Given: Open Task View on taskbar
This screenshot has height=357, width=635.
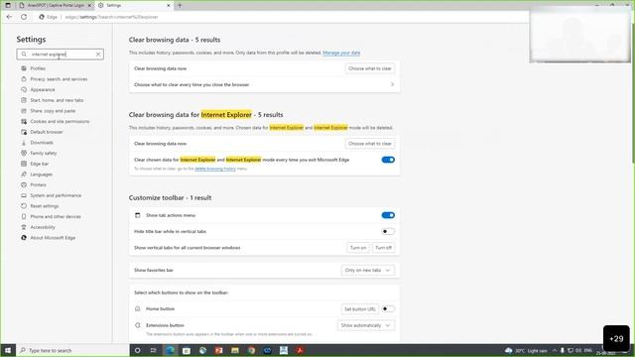Looking at the screenshot, I should (x=154, y=350).
